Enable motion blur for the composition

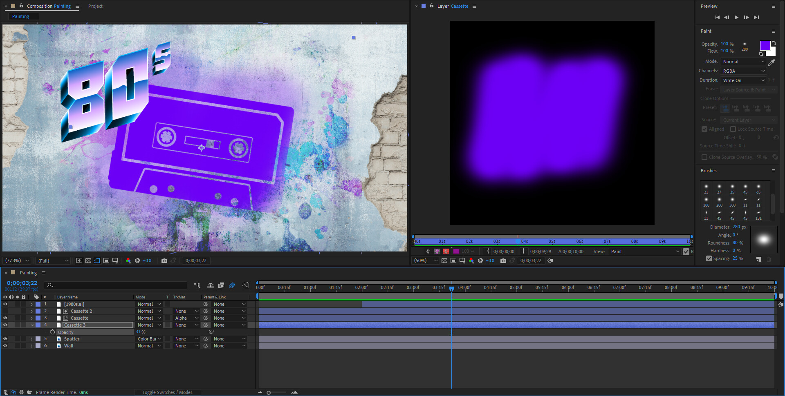pyautogui.click(x=232, y=285)
